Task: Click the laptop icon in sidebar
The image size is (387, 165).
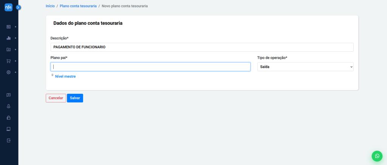Action: [x=8, y=129]
